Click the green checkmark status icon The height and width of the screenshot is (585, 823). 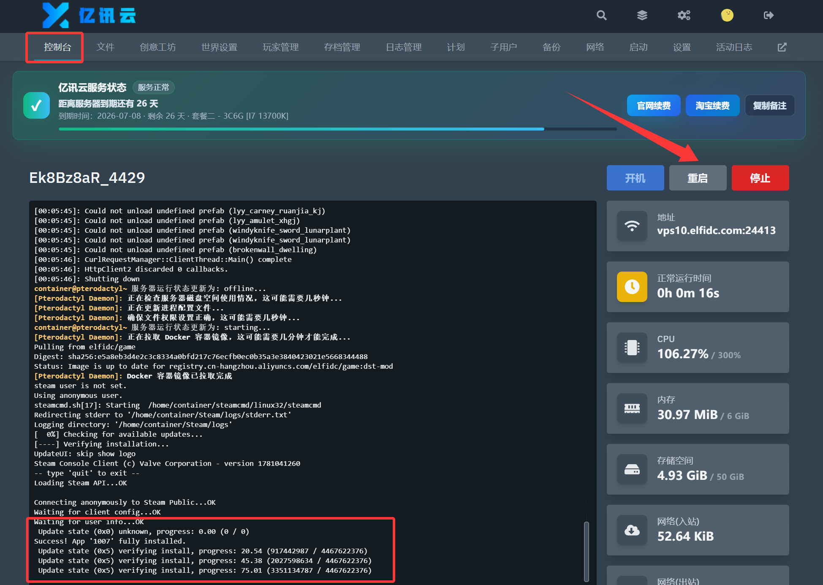36,105
